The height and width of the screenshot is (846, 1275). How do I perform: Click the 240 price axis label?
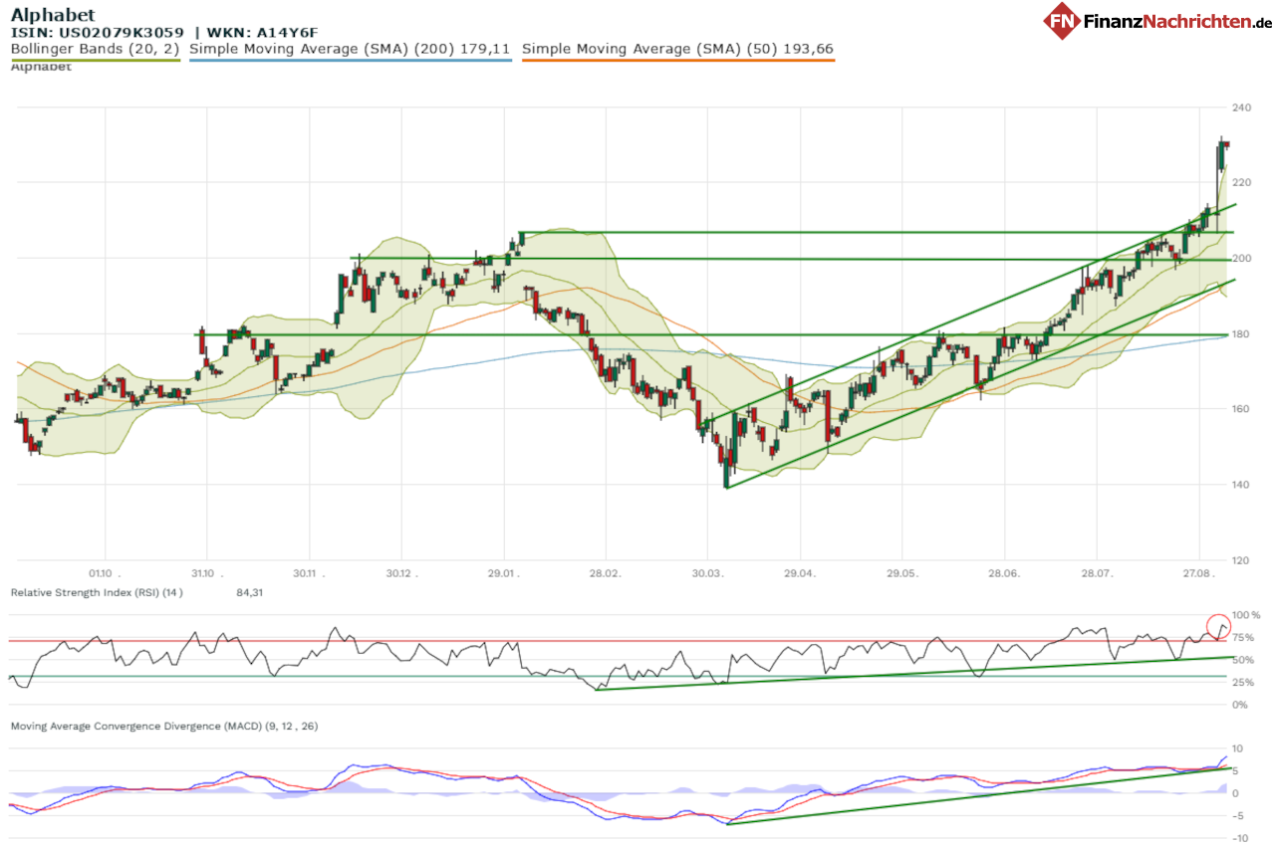click(x=1241, y=107)
